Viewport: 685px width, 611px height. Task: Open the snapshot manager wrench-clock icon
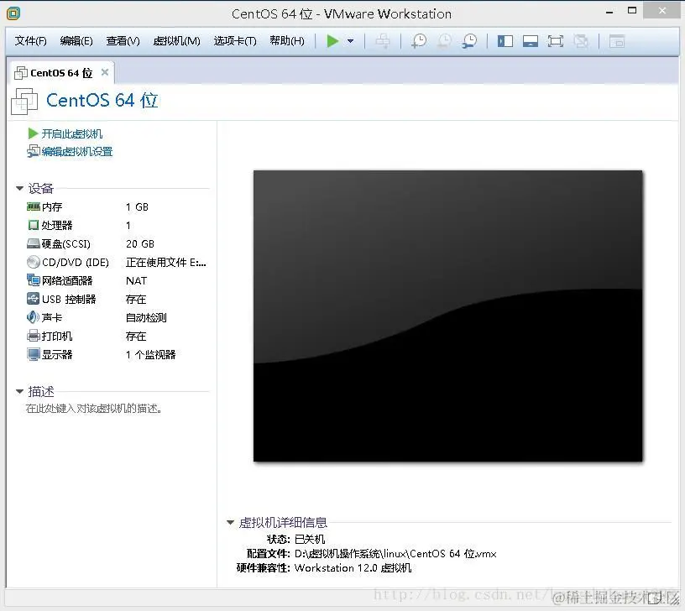point(468,39)
